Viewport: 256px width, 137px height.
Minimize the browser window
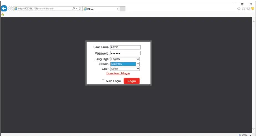(234, 4)
